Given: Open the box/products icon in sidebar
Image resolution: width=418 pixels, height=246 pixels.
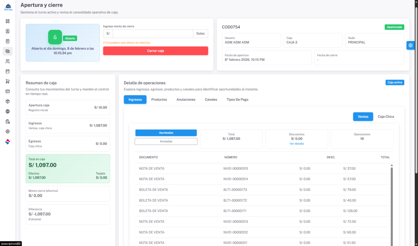Looking at the screenshot, I should [7, 101].
